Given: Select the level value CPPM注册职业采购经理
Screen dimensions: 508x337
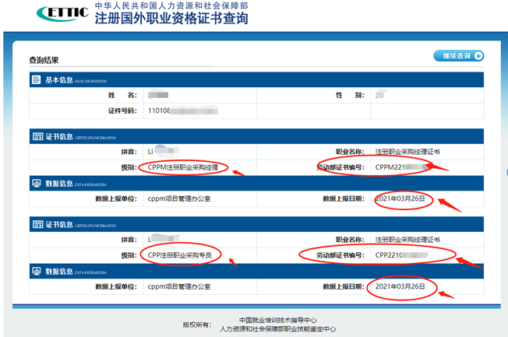Looking at the screenshot, I should pos(183,167).
